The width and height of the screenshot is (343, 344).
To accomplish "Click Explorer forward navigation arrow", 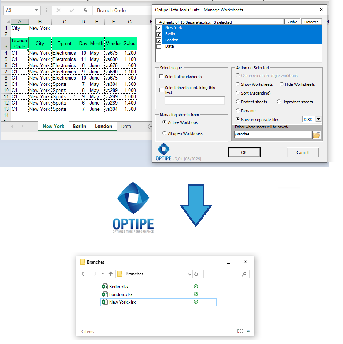I will 94,274.
